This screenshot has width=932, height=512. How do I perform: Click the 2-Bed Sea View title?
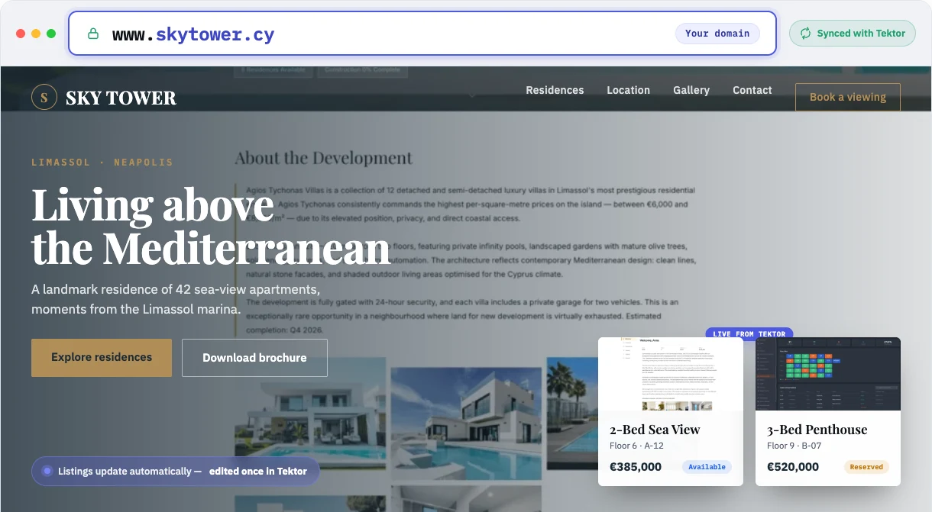coord(655,430)
